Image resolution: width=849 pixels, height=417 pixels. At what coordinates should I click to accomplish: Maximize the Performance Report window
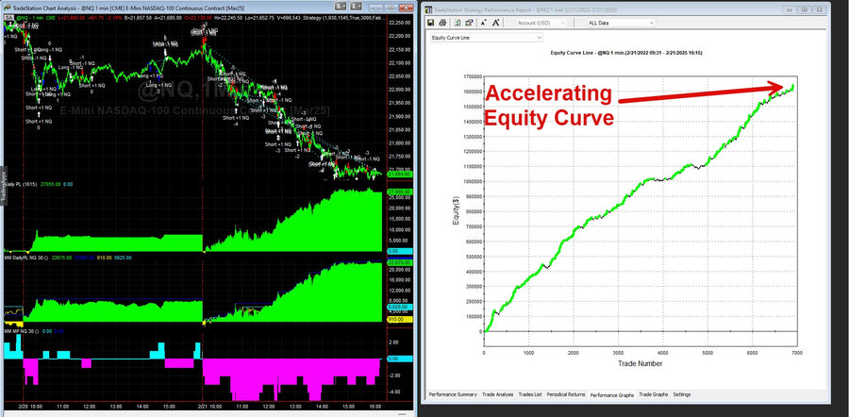click(x=805, y=9)
